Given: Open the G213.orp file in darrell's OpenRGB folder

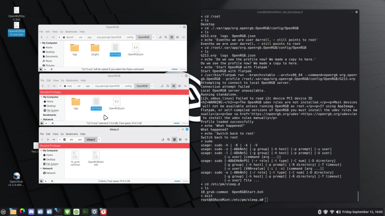Looking at the screenshot, I should 115,49.
